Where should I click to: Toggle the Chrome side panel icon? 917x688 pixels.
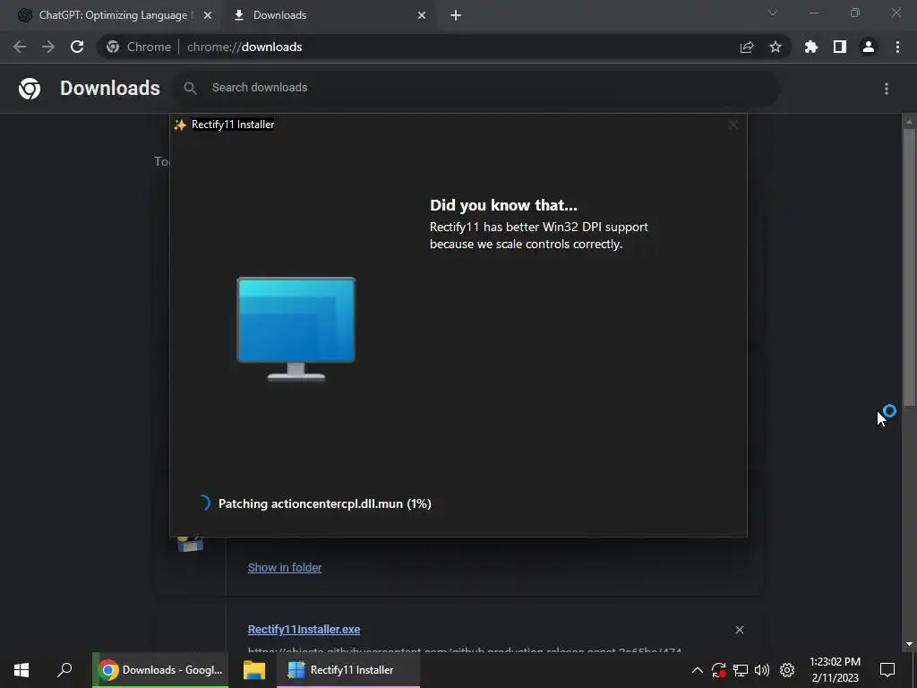pos(840,47)
